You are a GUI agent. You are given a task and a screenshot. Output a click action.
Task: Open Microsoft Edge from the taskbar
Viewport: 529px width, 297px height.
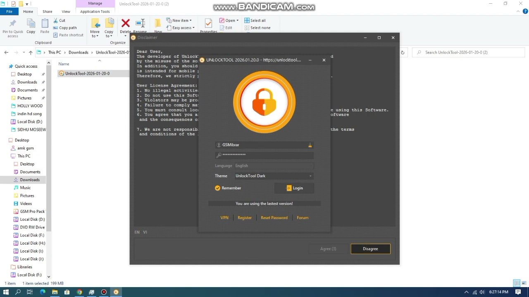click(x=42, y=292)
